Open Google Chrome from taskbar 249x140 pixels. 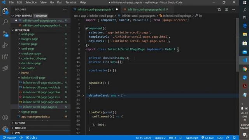coord(245,69)
